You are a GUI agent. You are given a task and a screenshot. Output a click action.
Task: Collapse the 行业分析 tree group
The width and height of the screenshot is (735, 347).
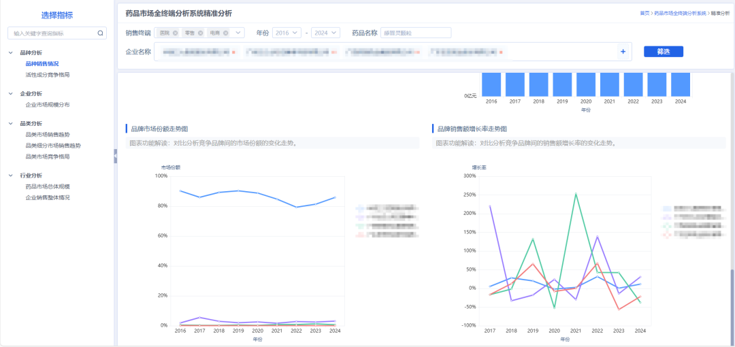pyautogui.click(x=11, y=176)
